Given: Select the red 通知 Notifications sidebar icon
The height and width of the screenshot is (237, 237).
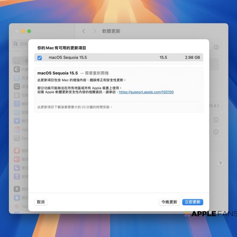Looking at the screenshot, I should 17,150.
